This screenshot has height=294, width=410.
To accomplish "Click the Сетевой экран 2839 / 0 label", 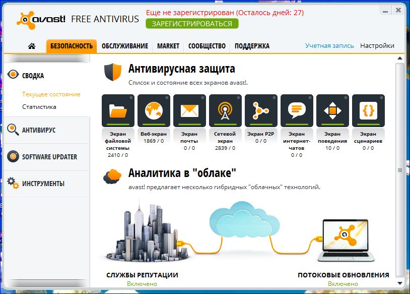I will tap(225, 141).
